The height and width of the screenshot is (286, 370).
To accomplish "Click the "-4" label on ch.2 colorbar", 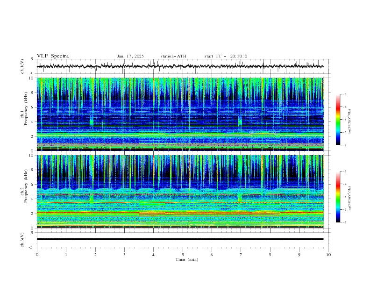I will pyautogui.click(x=345, y=184).
